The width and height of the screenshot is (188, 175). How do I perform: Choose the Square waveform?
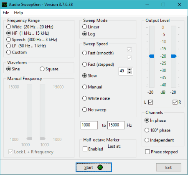click(49, 69)
